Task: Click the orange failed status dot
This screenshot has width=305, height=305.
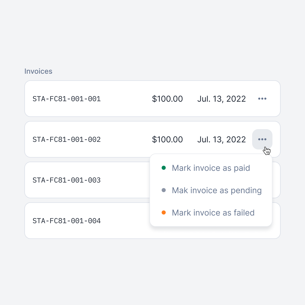Action: [x=164, y=212]
